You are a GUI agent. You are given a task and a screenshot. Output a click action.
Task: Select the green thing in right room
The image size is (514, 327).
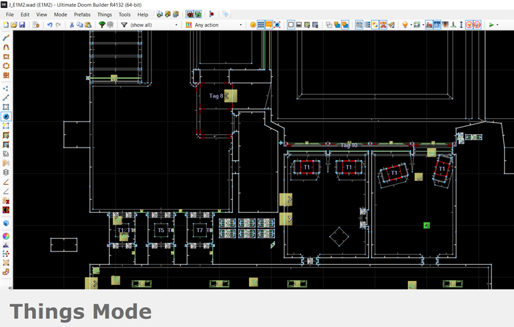427,226
